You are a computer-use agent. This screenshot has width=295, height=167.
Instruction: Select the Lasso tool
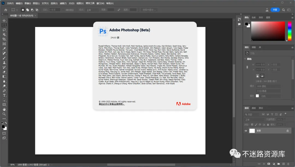click(x=4, y=30)
